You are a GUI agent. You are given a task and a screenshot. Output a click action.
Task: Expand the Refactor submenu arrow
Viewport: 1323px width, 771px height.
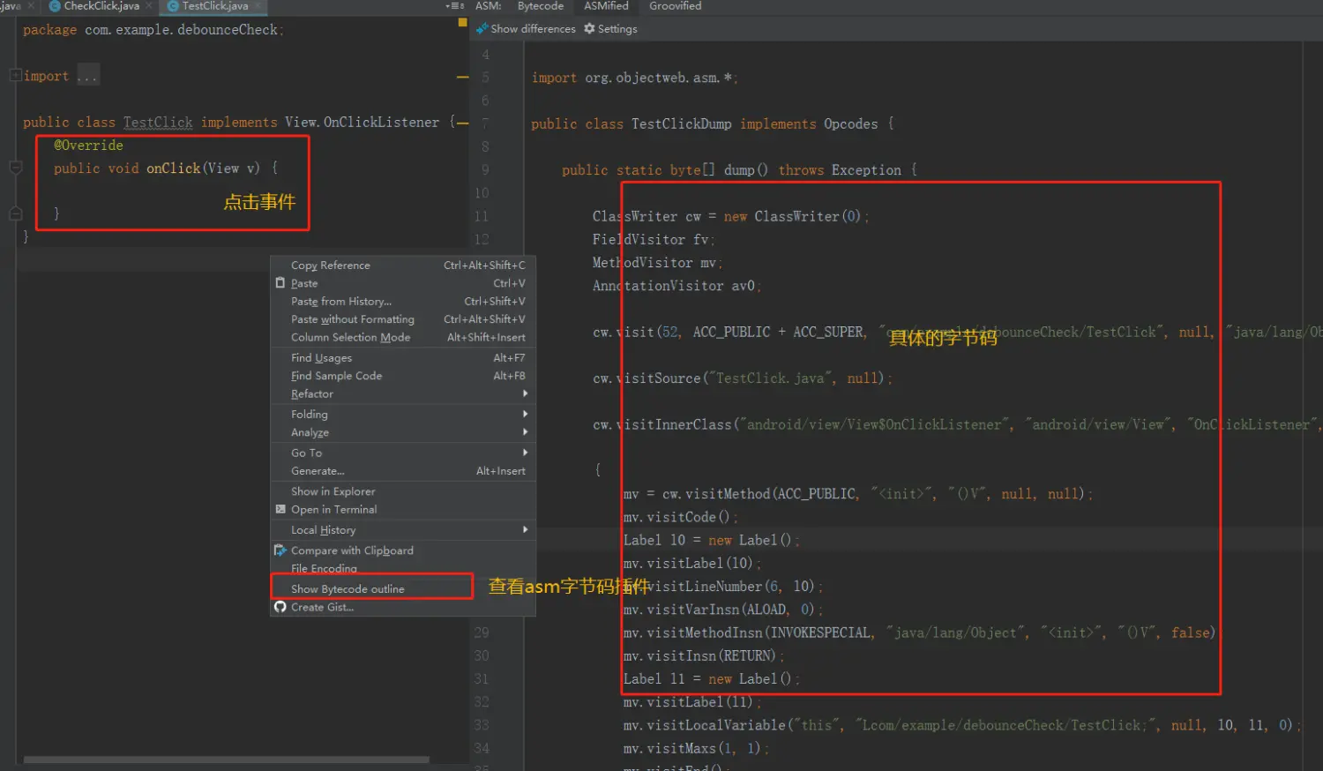click(526, 393)
